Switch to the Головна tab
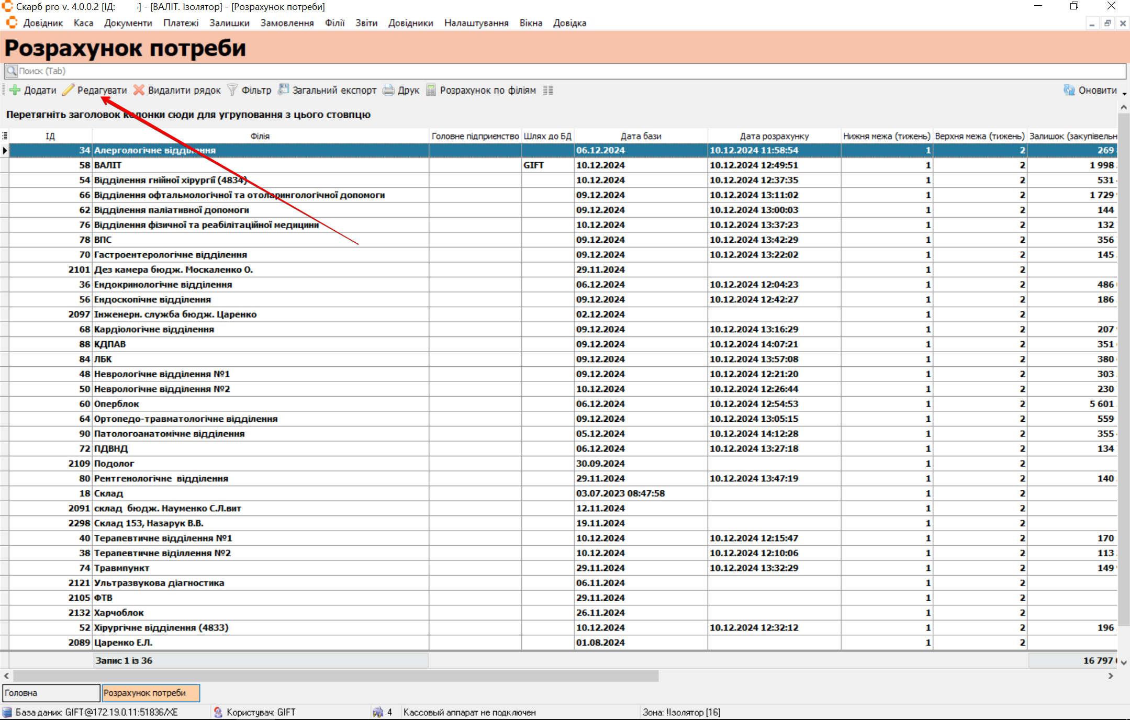1130x720 pixels. (51, 692)
